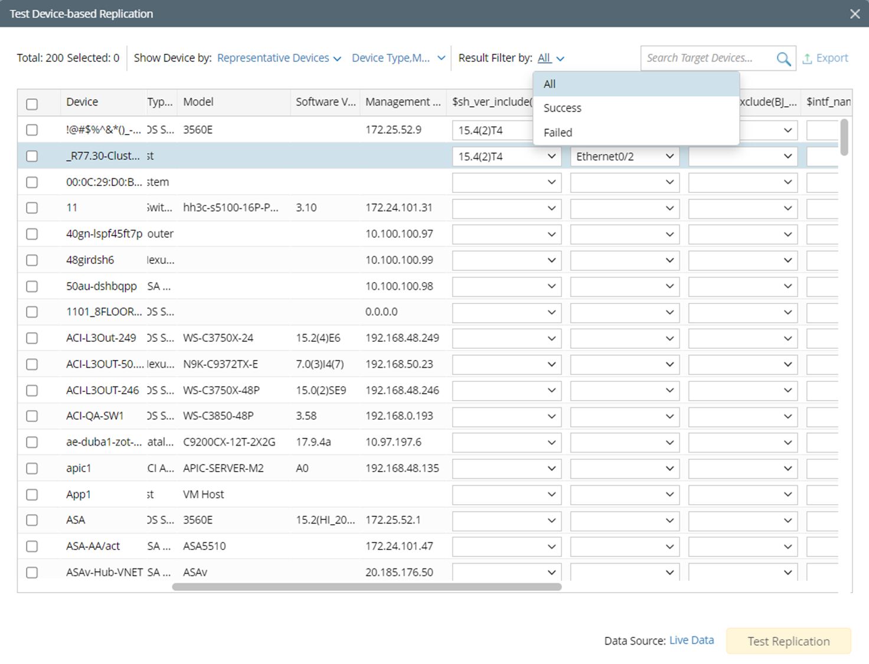
Task: Click the vertical scrollbar thumb of table
Action: [x=844, y=137]
